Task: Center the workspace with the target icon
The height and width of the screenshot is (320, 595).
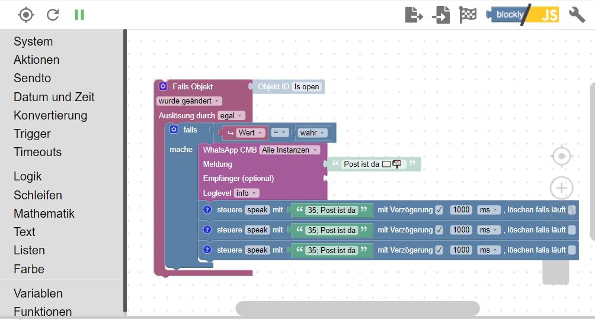Action: point(562,156)
